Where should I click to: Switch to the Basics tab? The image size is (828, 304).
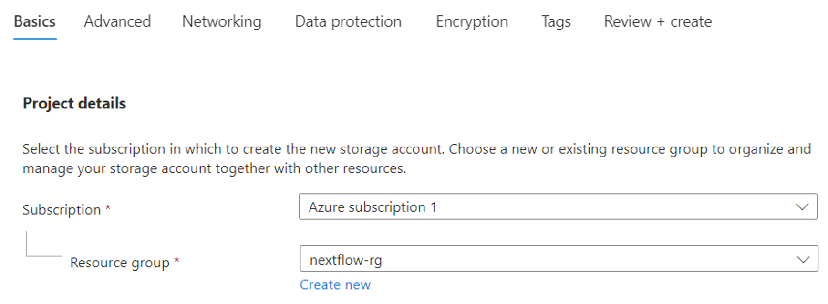tap(35, 22)
